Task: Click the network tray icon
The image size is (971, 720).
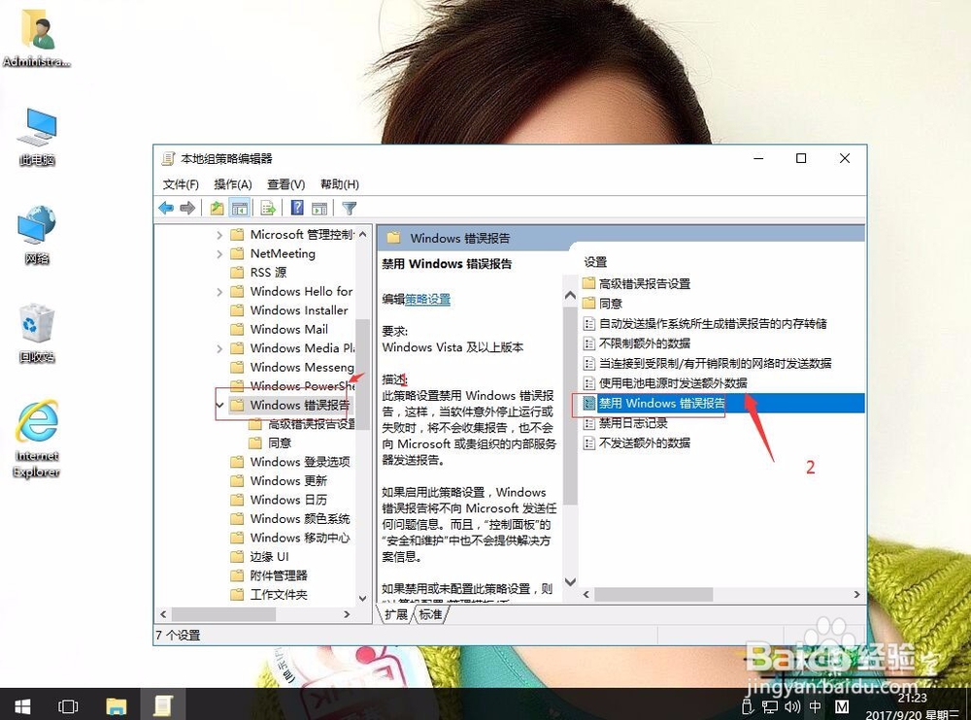Action: pyautogui.click(x=770, y=706)
